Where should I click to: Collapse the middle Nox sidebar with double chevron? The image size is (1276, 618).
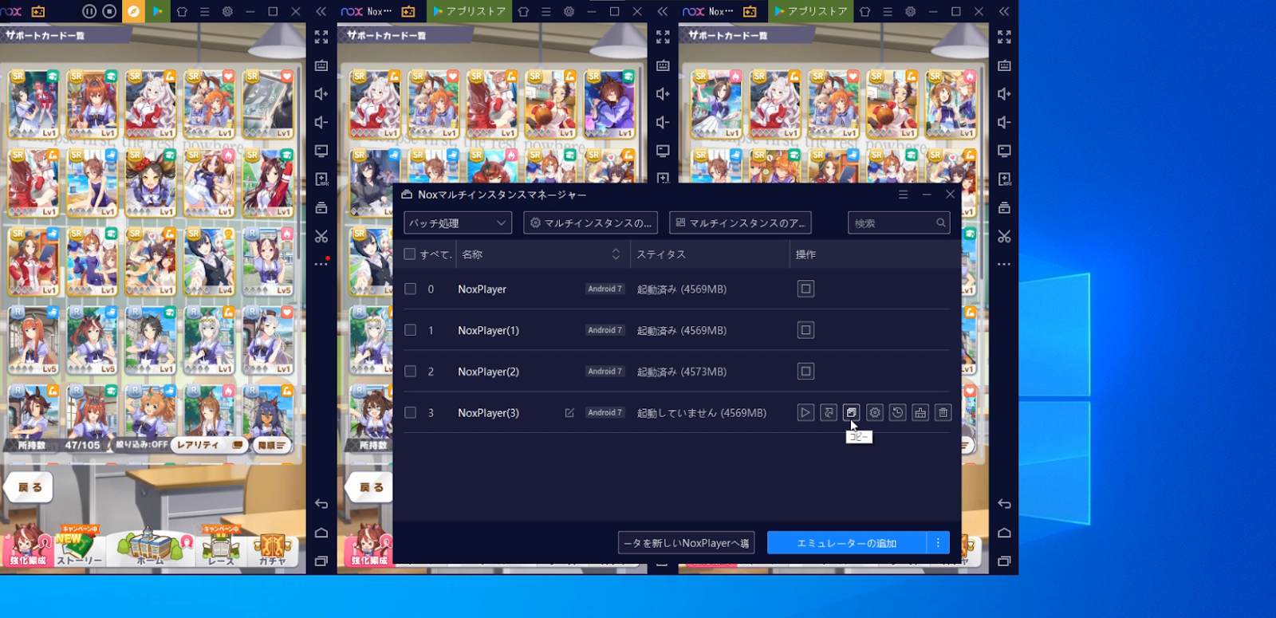(662, 11)
